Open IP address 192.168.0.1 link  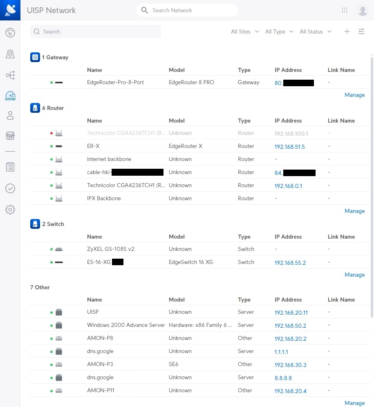coord(288,186)
